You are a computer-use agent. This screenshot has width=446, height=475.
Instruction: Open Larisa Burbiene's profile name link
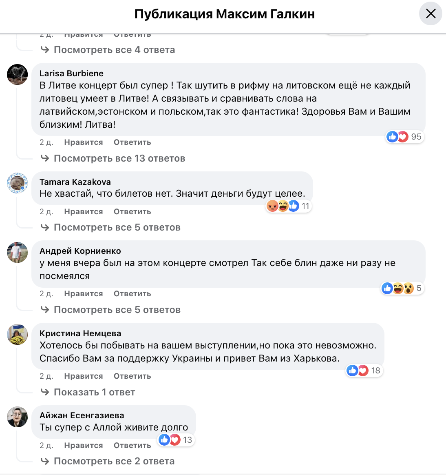pos(71,73)
